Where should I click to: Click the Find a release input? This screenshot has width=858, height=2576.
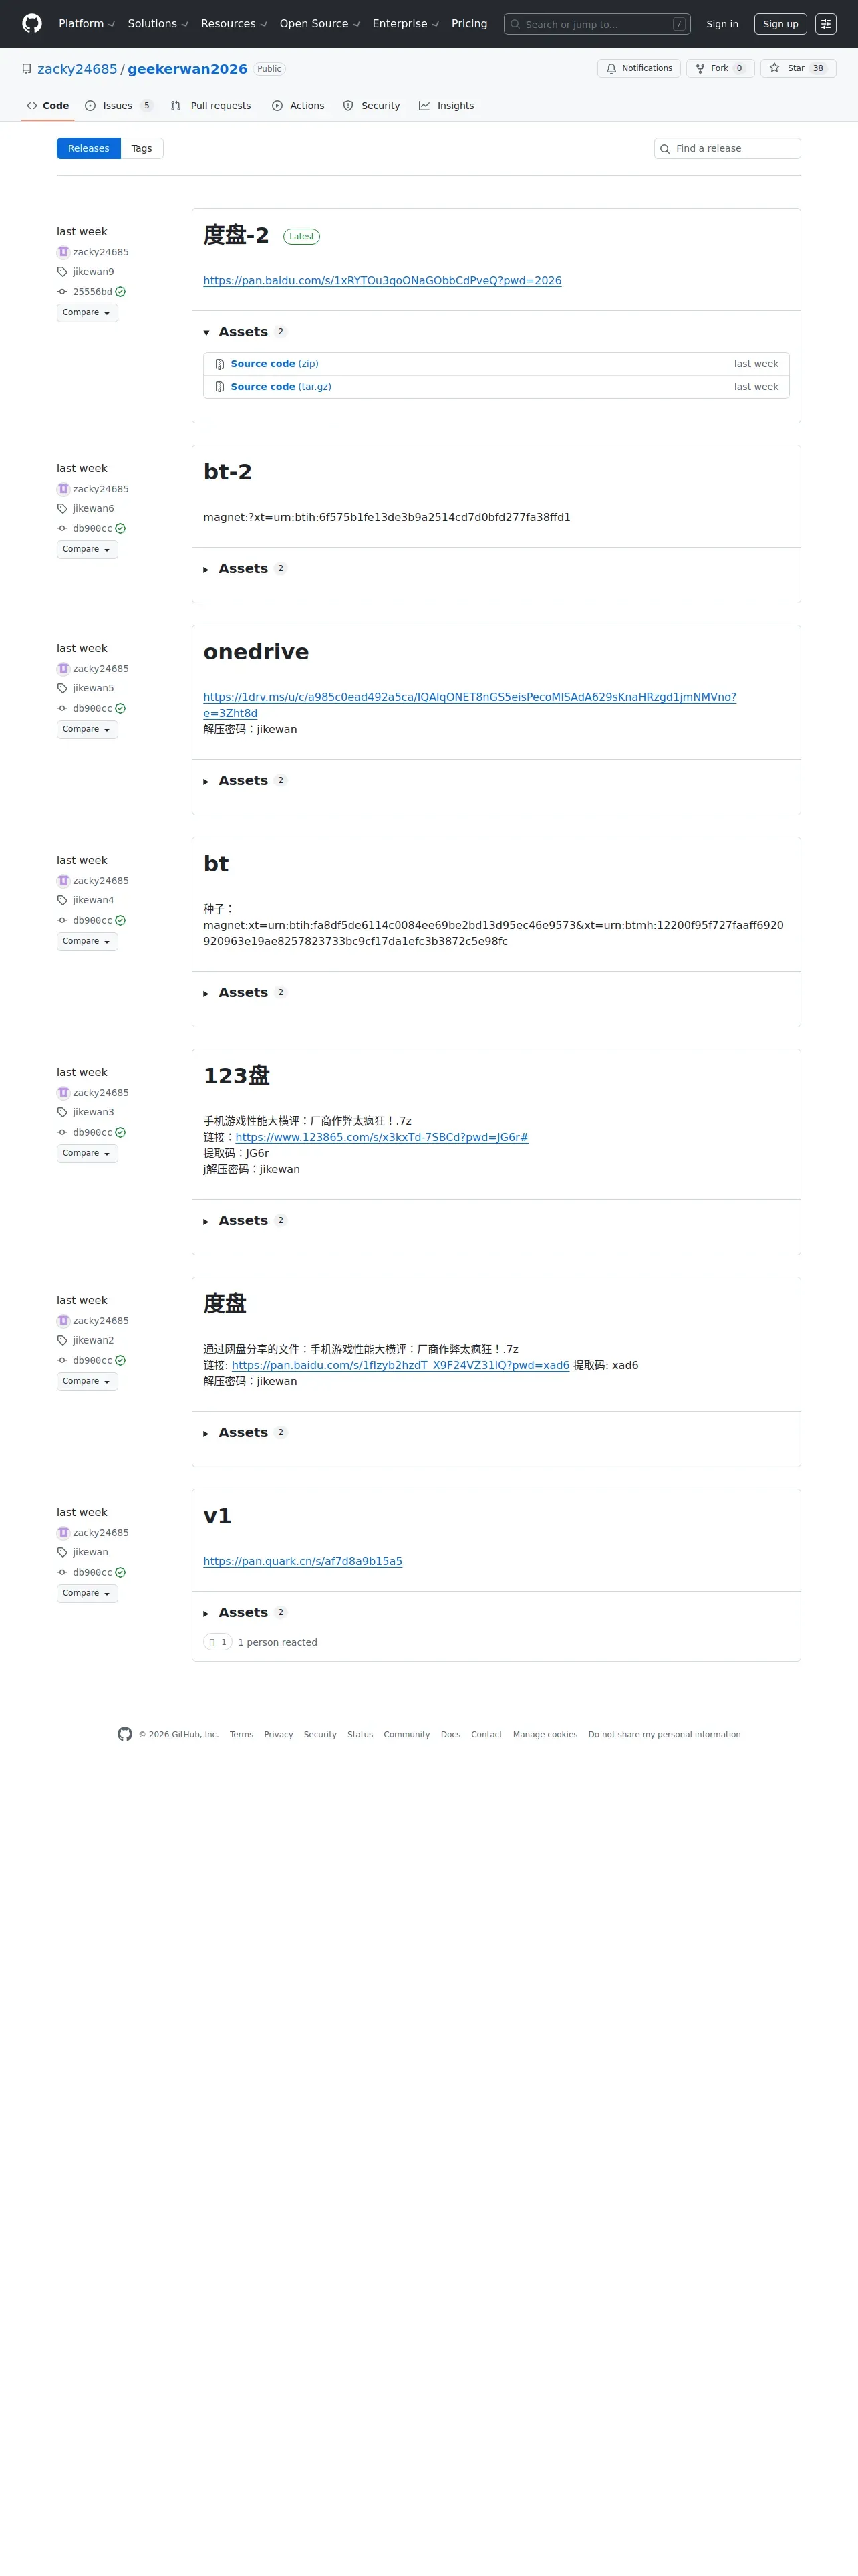click(727, 149)
